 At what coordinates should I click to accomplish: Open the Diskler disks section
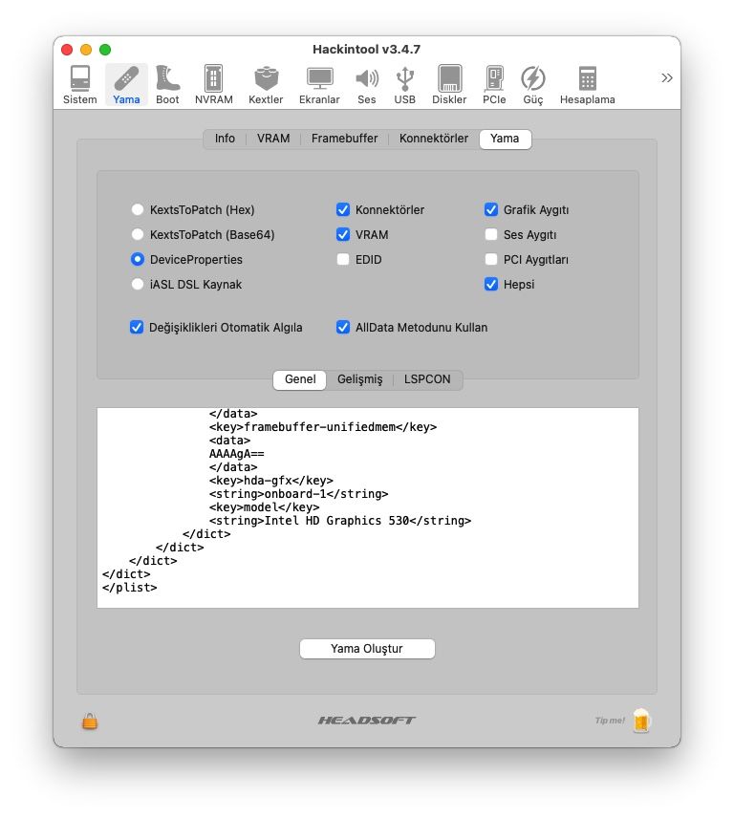click(449, 84)
